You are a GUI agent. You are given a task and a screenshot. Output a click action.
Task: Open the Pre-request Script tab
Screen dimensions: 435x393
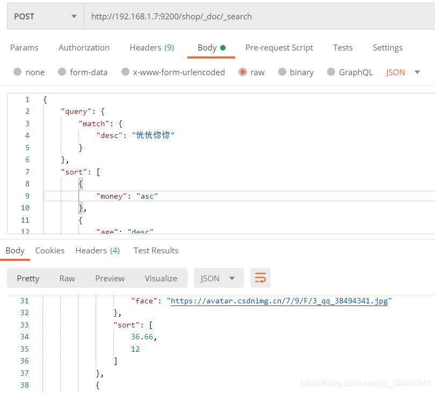[x=279, y=48]
